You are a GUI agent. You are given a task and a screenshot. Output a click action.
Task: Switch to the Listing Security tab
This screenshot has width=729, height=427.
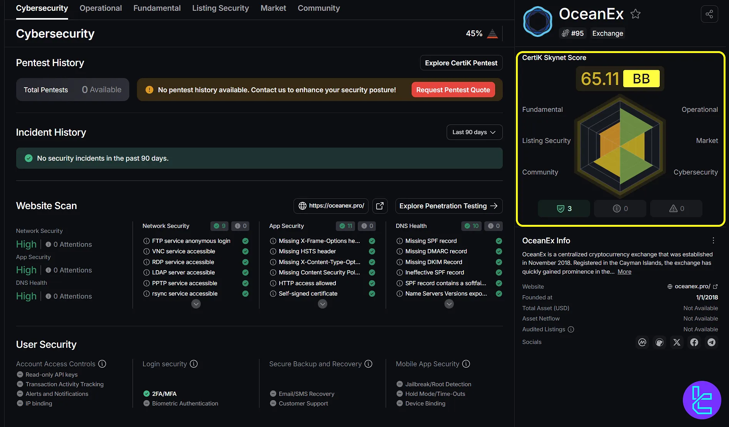pyautogui.click(x=220, y=8)
